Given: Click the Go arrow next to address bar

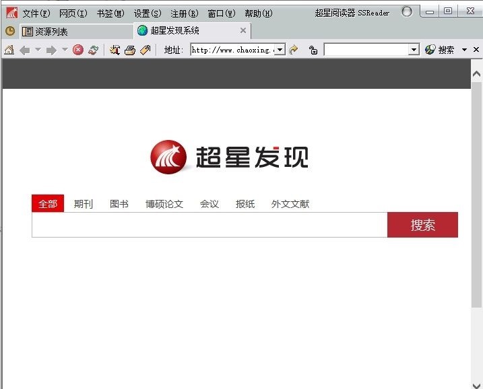Looking at the screenshot, I should (x=294, y=50).
